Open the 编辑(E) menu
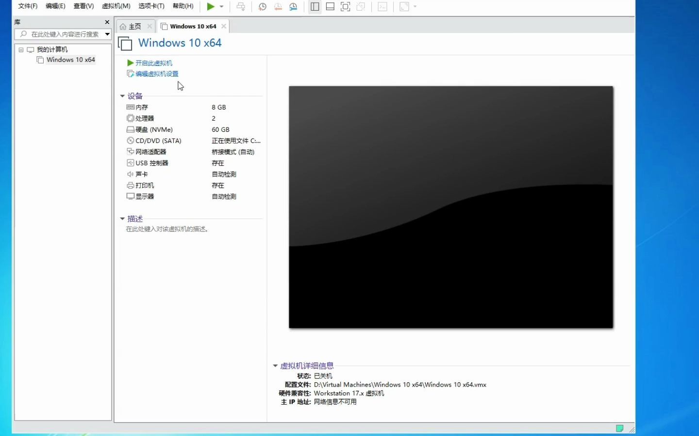699x436 pixels. pyautogui.click(x=55, y=6)
